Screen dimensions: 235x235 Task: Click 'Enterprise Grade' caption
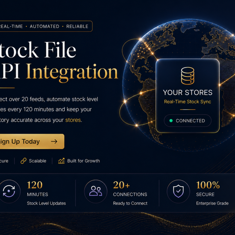212,203
